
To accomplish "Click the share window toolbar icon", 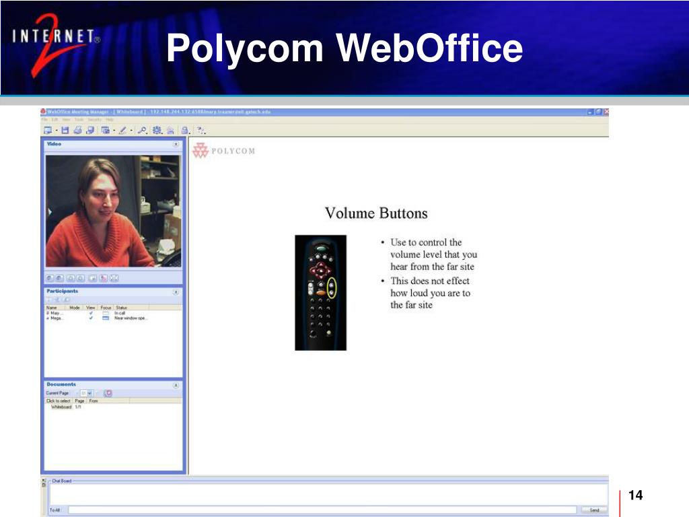I will click(105, 130).
